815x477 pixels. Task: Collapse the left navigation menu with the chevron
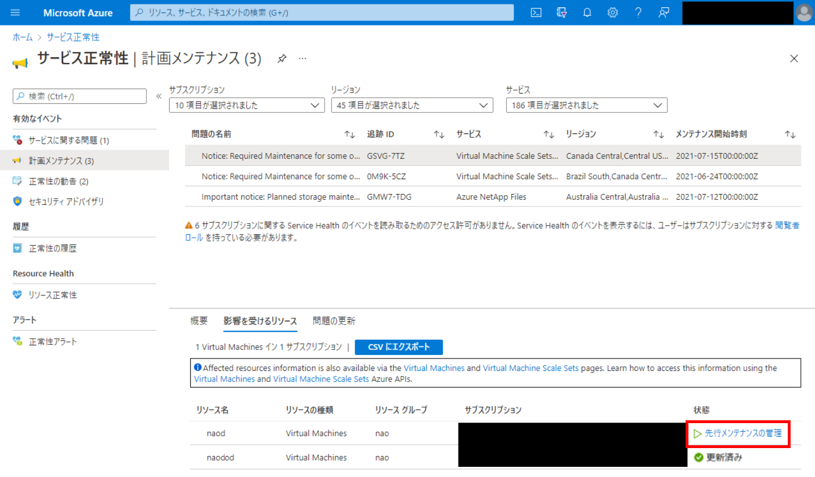click(159, 96)
